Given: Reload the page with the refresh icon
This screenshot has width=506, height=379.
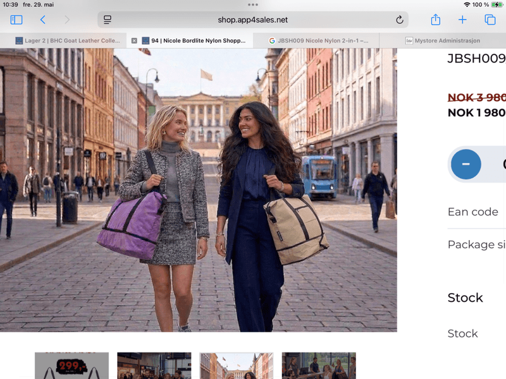Looking at the screenshot, I should tap(400, 20).
